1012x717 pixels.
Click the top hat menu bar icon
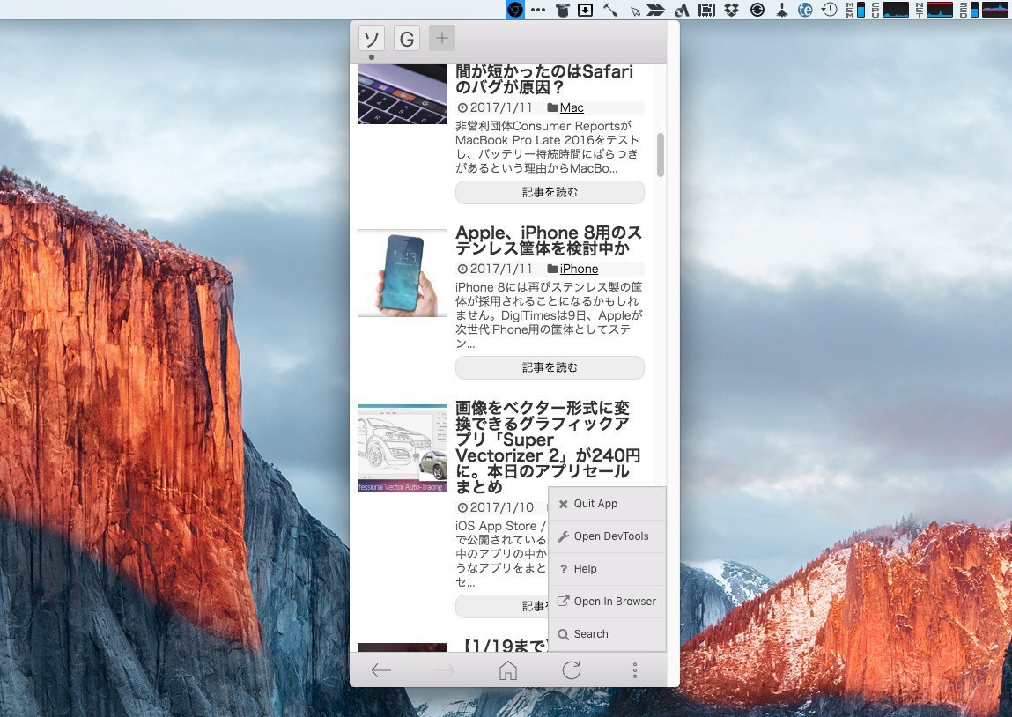tap(563, 10)
